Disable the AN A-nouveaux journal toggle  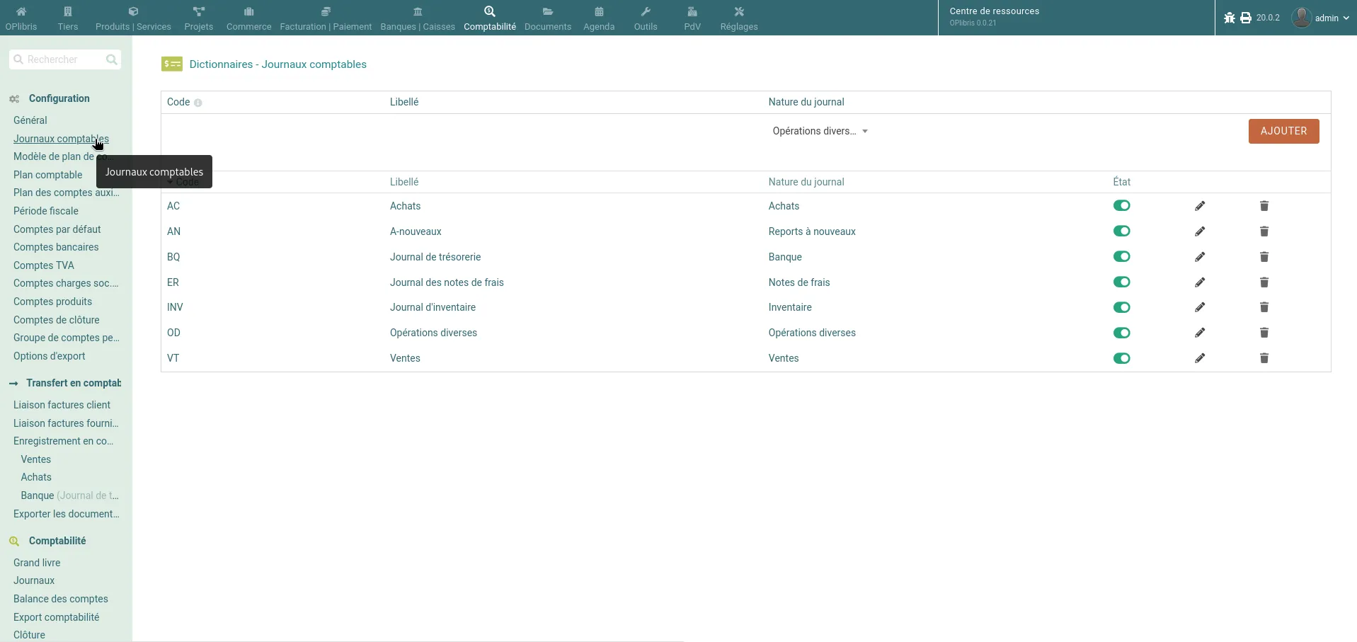click(x=1121, y=231)
